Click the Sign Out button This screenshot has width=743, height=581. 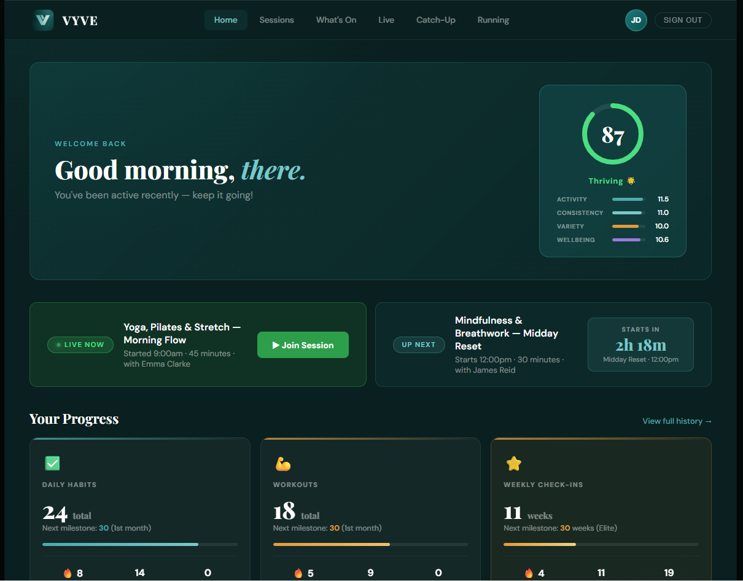click(x=683, y=20)
